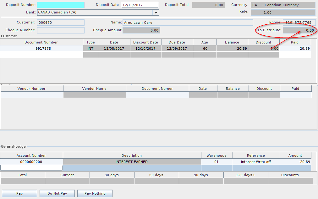Click account number 0000600200 cell

31,162
